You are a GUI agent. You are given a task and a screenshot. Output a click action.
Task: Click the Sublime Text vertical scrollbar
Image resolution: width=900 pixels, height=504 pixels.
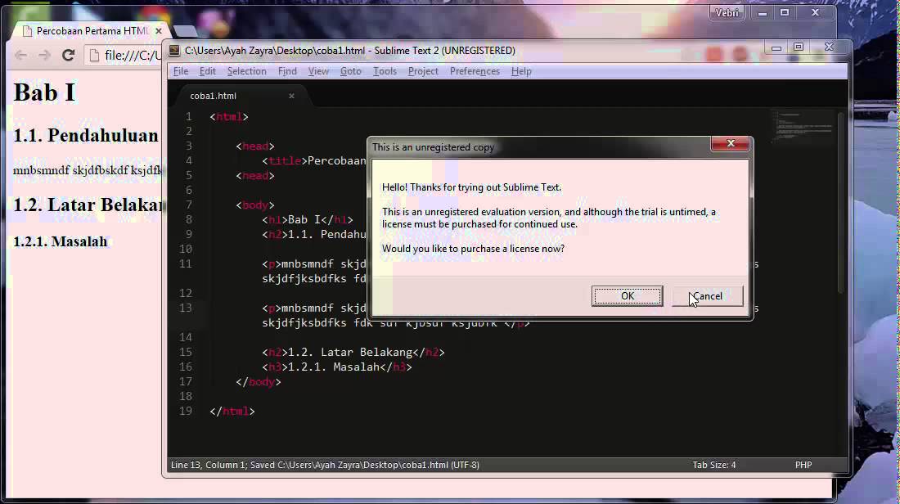click(x=841, y=201)
